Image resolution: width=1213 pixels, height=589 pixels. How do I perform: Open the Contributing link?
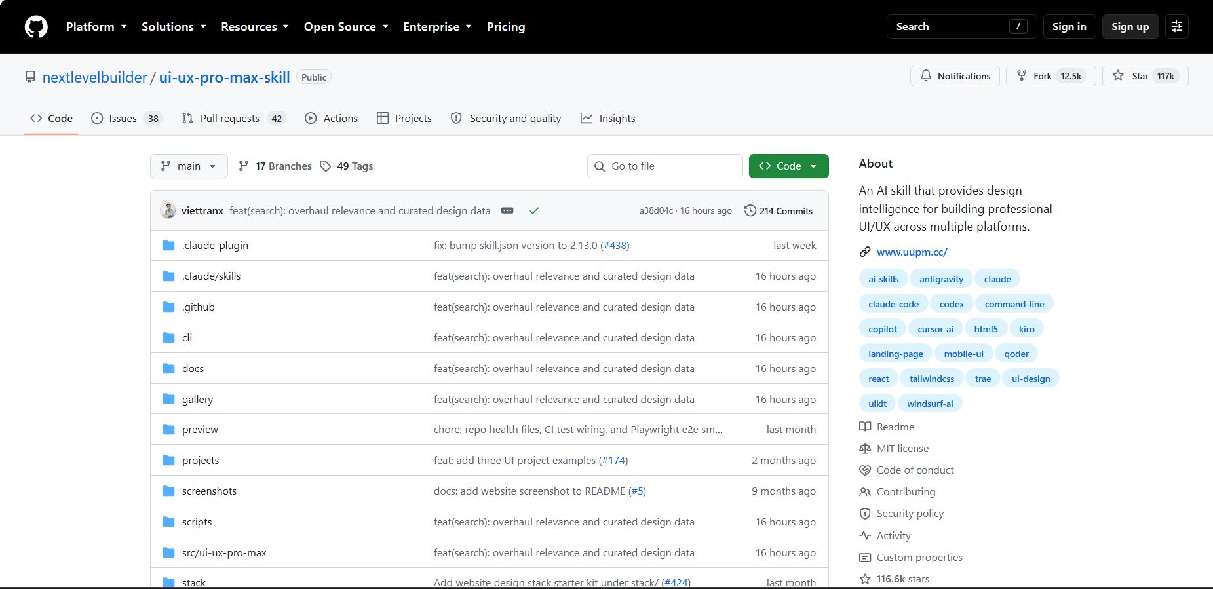click(906, 492)
